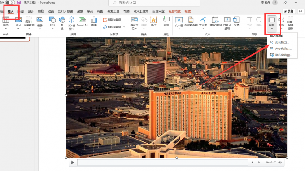This screenshot has width=305, height=171.
Task: Open 页眉和页脚 header and footer
Action: [191, 22]
